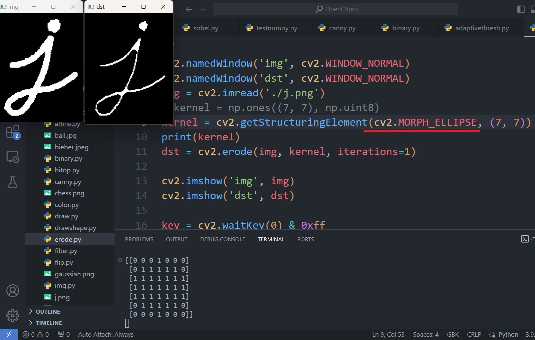Click line number 12 in the gutter

point(142,166)
